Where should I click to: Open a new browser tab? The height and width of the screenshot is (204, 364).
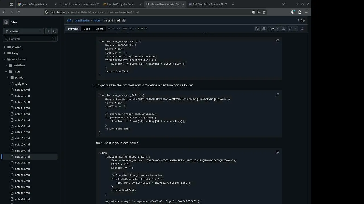point(233,4)
